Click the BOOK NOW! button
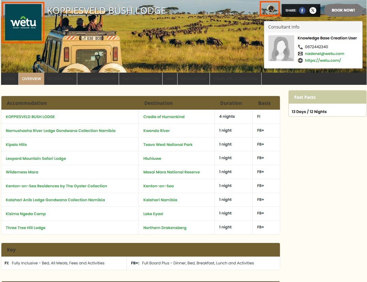Screen dimensions: 367x282 (x=343, y=10)
